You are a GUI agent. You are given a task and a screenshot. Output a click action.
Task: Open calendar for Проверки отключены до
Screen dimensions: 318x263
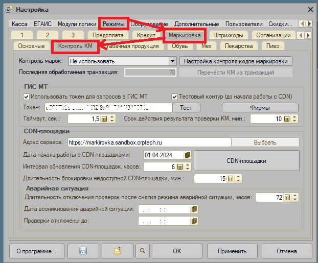point(194,221)
